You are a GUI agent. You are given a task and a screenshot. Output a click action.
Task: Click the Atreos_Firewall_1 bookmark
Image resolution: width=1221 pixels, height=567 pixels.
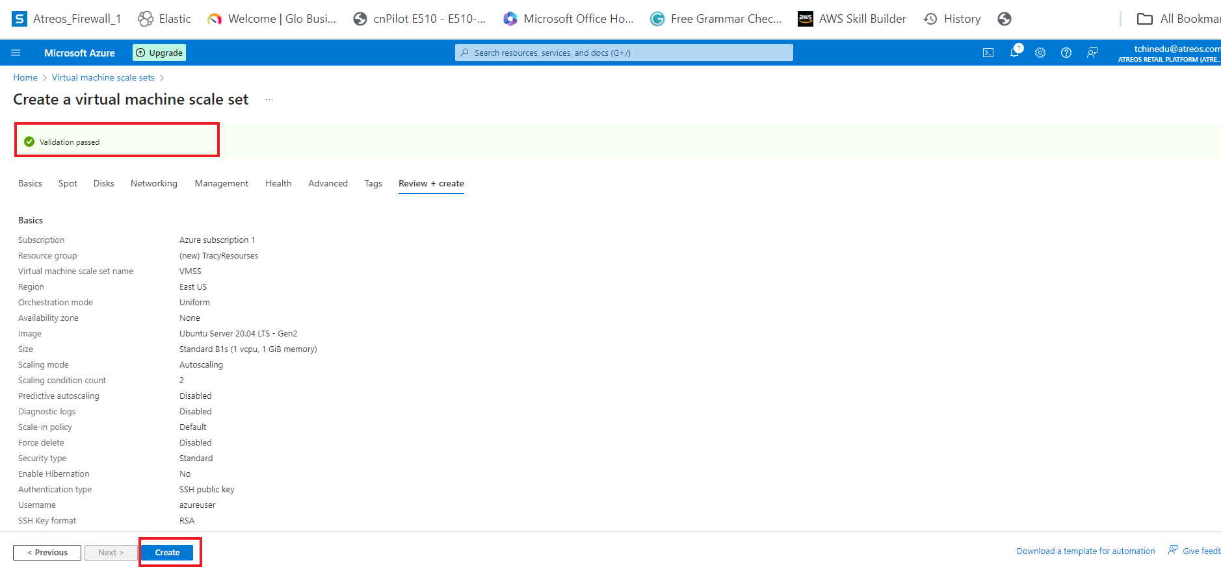66,19
